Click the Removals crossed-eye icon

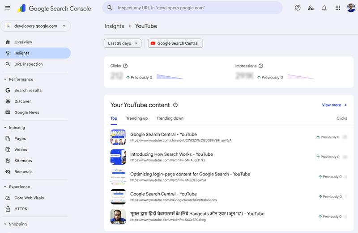[8, 172]
